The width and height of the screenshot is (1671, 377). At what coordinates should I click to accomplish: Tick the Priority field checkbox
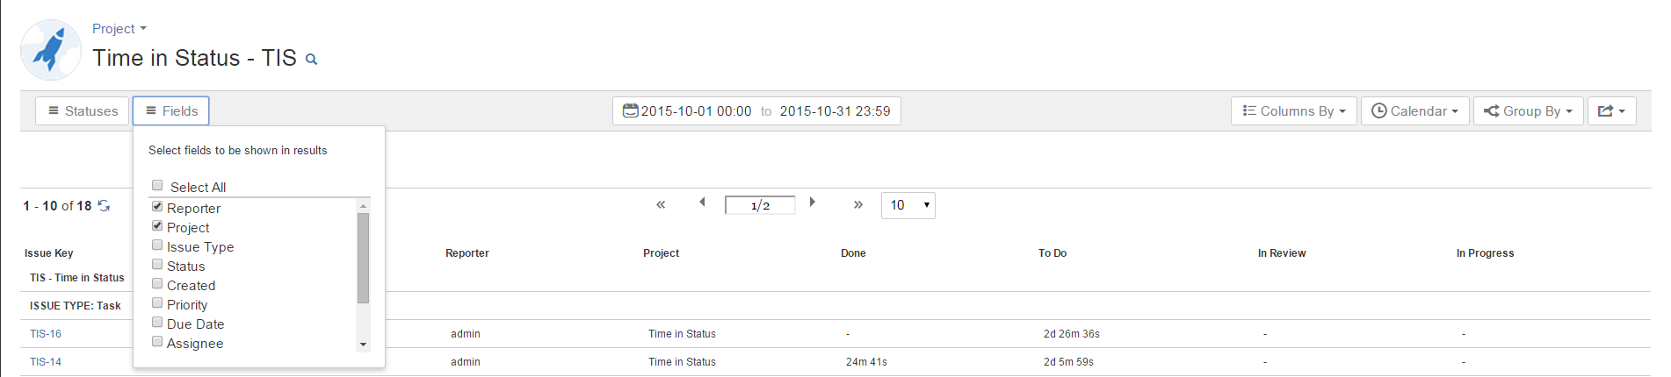point(158,303)
